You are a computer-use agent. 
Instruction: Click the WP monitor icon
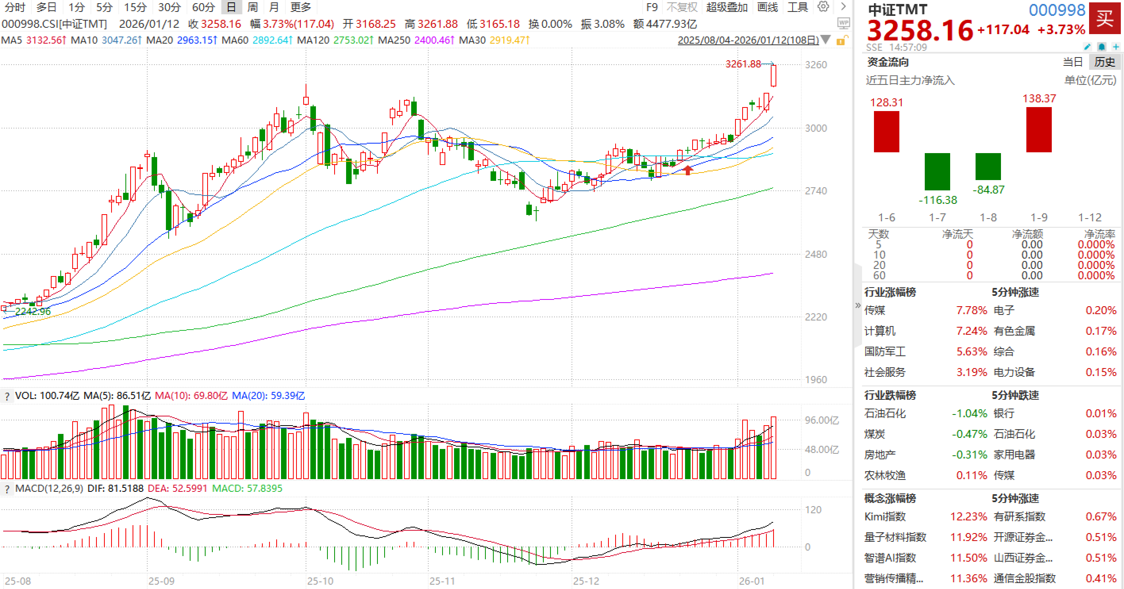point(843,23)
